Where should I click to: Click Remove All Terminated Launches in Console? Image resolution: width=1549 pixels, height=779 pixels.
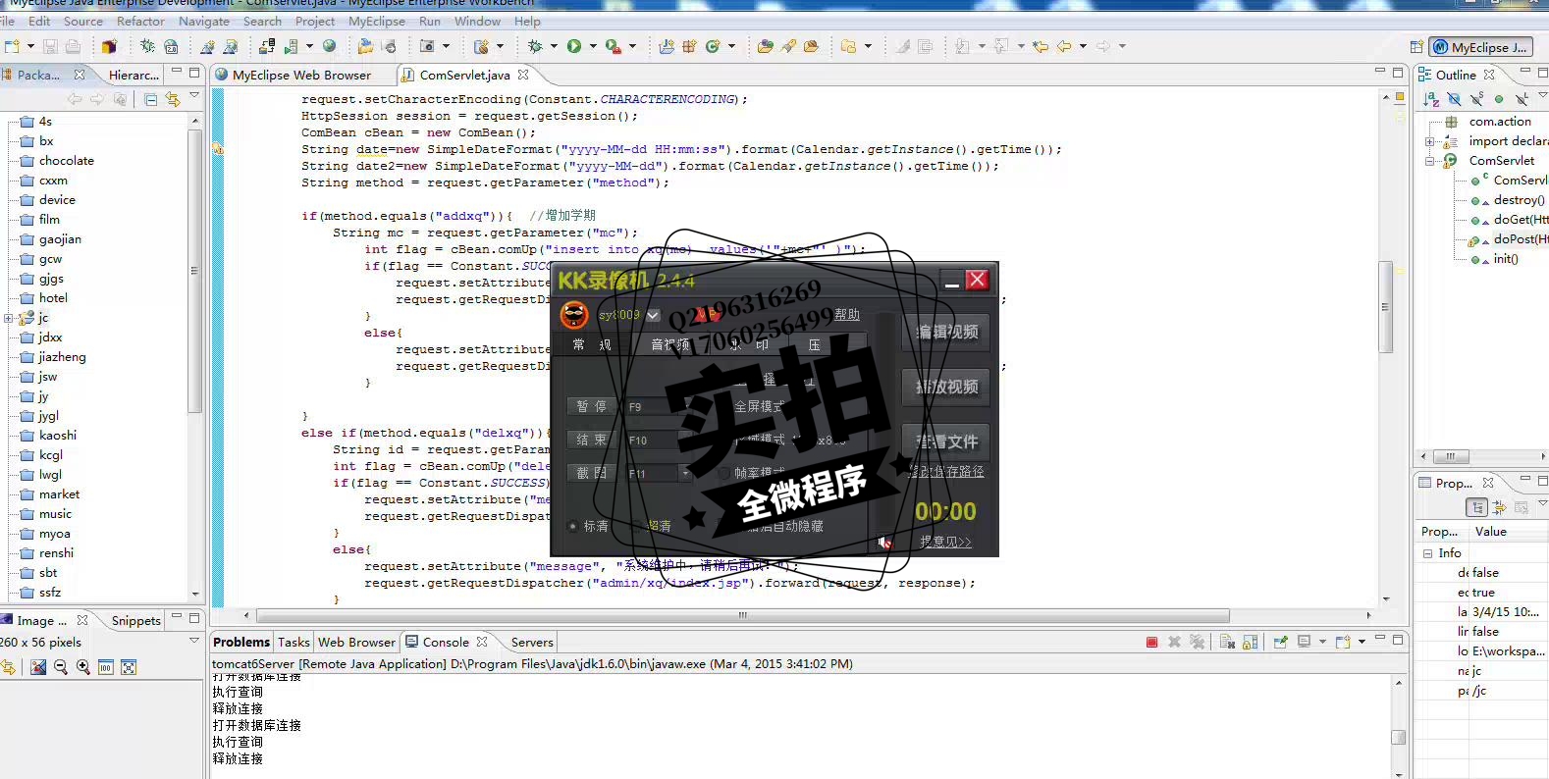(1197, 642)
